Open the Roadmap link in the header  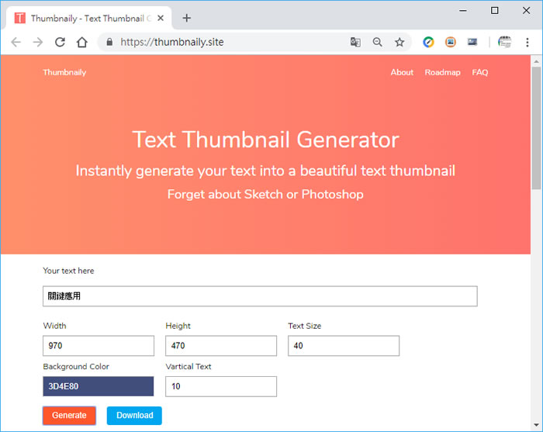click(442, 72)
